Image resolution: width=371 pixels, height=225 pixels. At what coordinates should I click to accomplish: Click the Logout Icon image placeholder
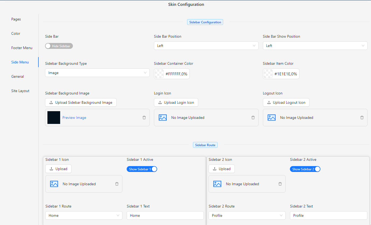click(x=272, y=118)
